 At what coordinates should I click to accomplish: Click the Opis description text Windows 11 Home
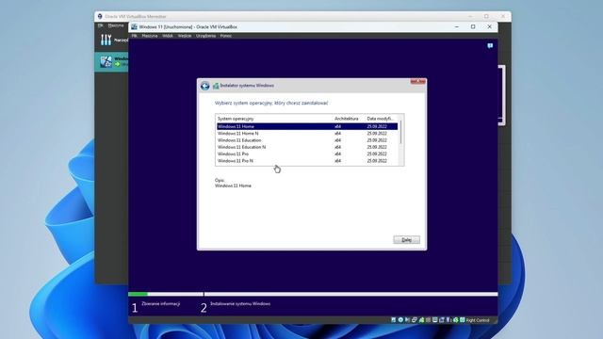(x=233, y=186)
